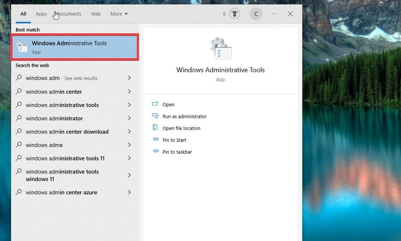Choose Open file location
Screen dimensions: 401x241
[x=181, y=128]
